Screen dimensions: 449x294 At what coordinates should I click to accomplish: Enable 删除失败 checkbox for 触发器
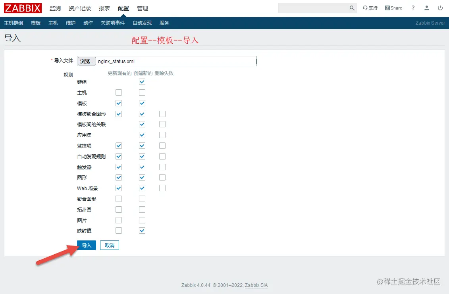pyautogui.click(x=162, y=167)
